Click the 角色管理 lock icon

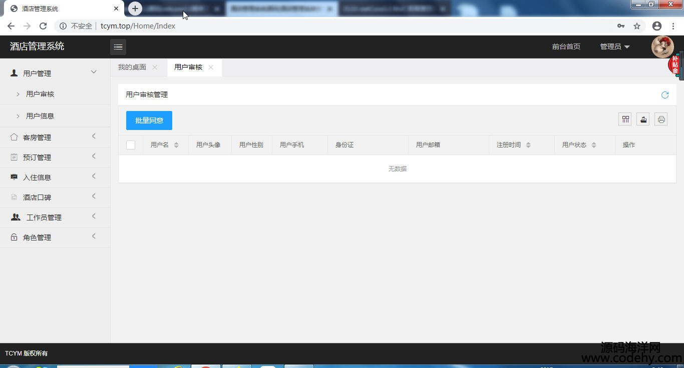point(14,237)
